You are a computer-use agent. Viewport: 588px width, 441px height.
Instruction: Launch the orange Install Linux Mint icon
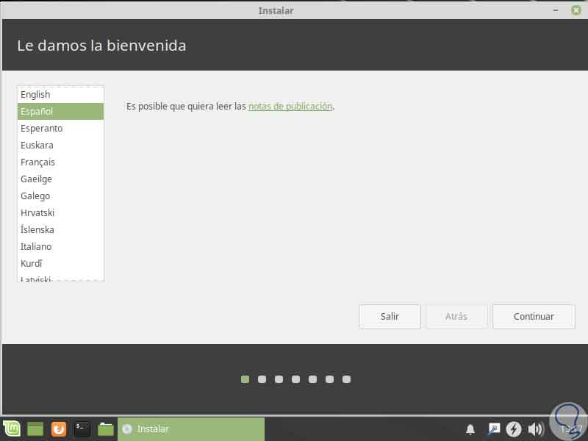point(57,429)
